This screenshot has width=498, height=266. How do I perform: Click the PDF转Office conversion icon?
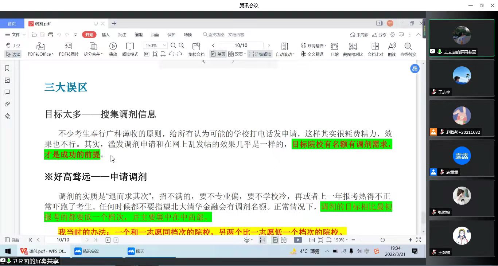tap(40, 46)
